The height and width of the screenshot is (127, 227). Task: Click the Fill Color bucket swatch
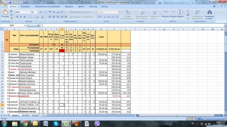click(x=37, y=17)
